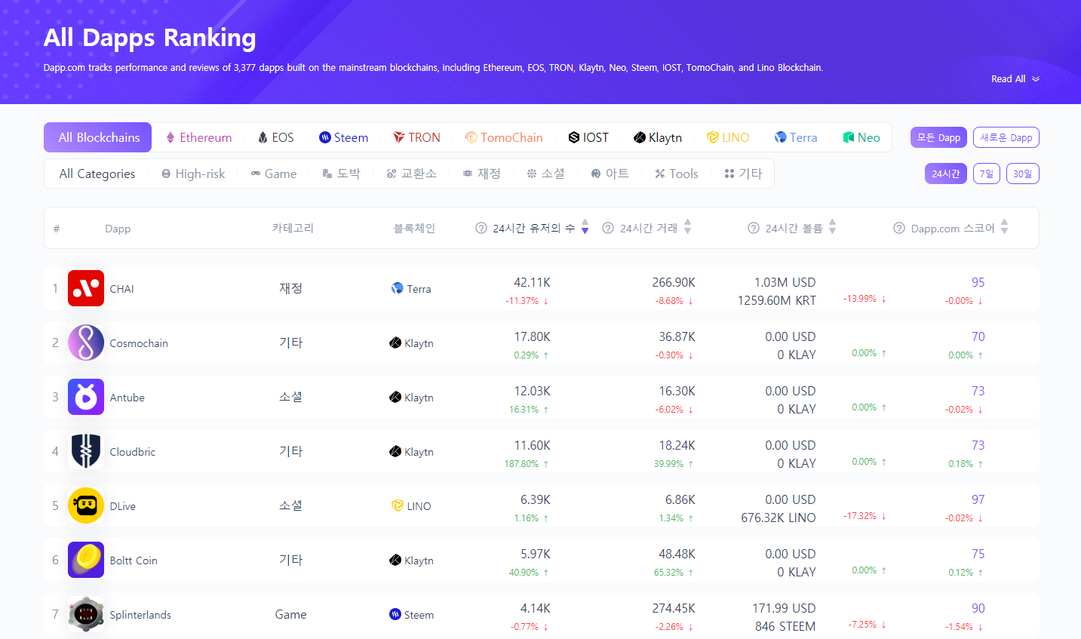Expand the Read All chevron
The image size is (1081, 639).
pyautogui.click(x=1036, y=79)
